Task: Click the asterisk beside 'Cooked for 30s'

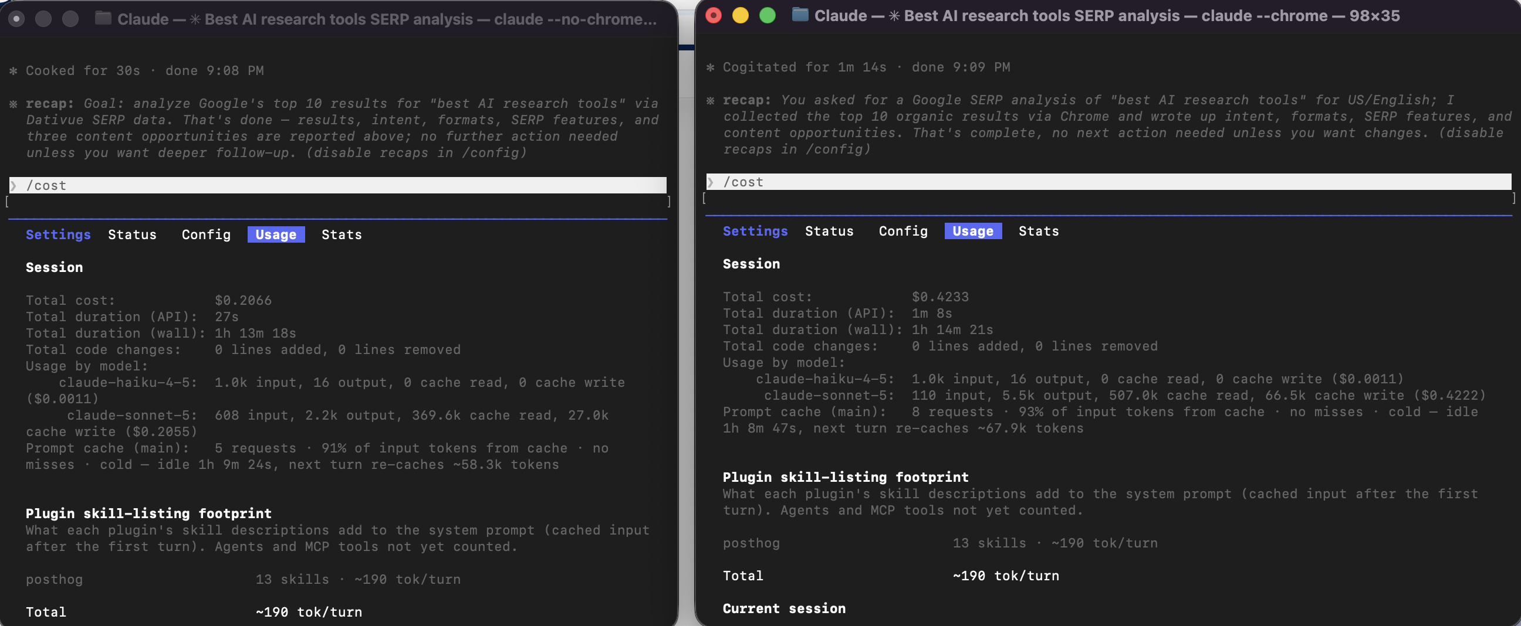Action: point(13,71)
